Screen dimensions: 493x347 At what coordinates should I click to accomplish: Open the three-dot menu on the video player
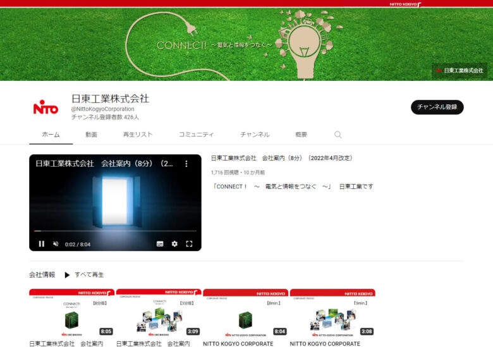click(186, 164)
